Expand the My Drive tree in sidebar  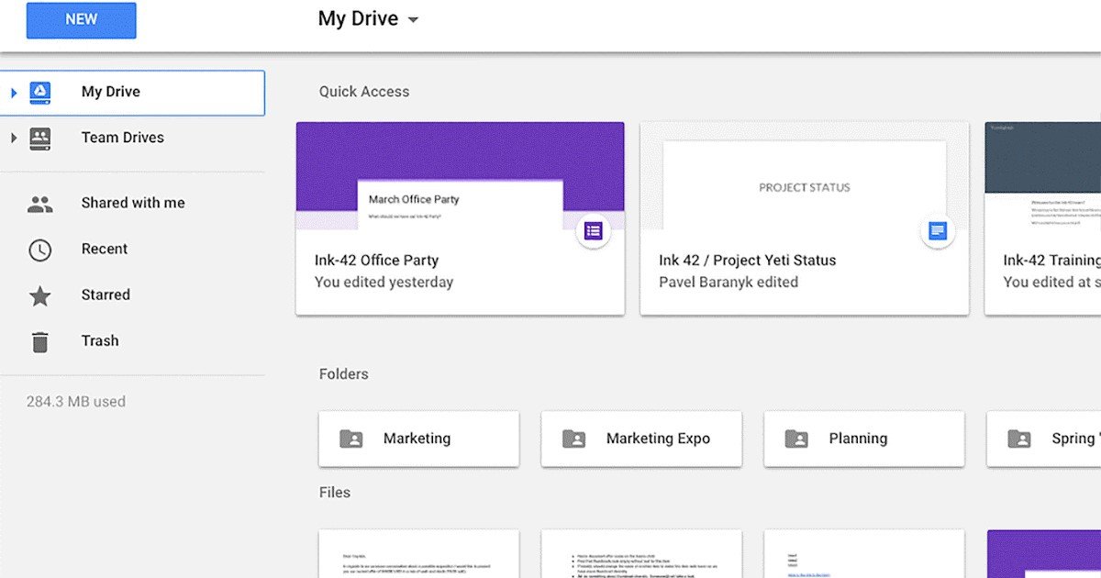coord(13,93)
